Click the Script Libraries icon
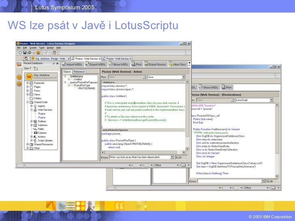The image size is (295, 221). pyautogui.click(x=35, y=140)
